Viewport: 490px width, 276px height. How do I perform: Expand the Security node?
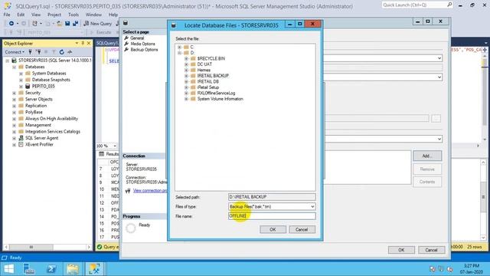tap(14, 93)
